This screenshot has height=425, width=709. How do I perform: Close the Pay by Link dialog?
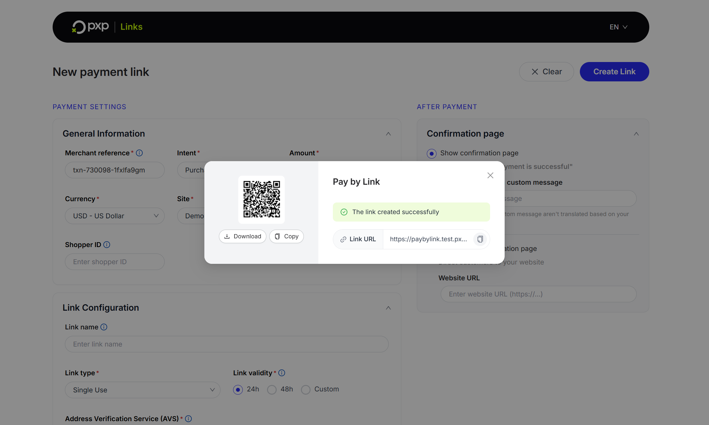click(490, 175)
